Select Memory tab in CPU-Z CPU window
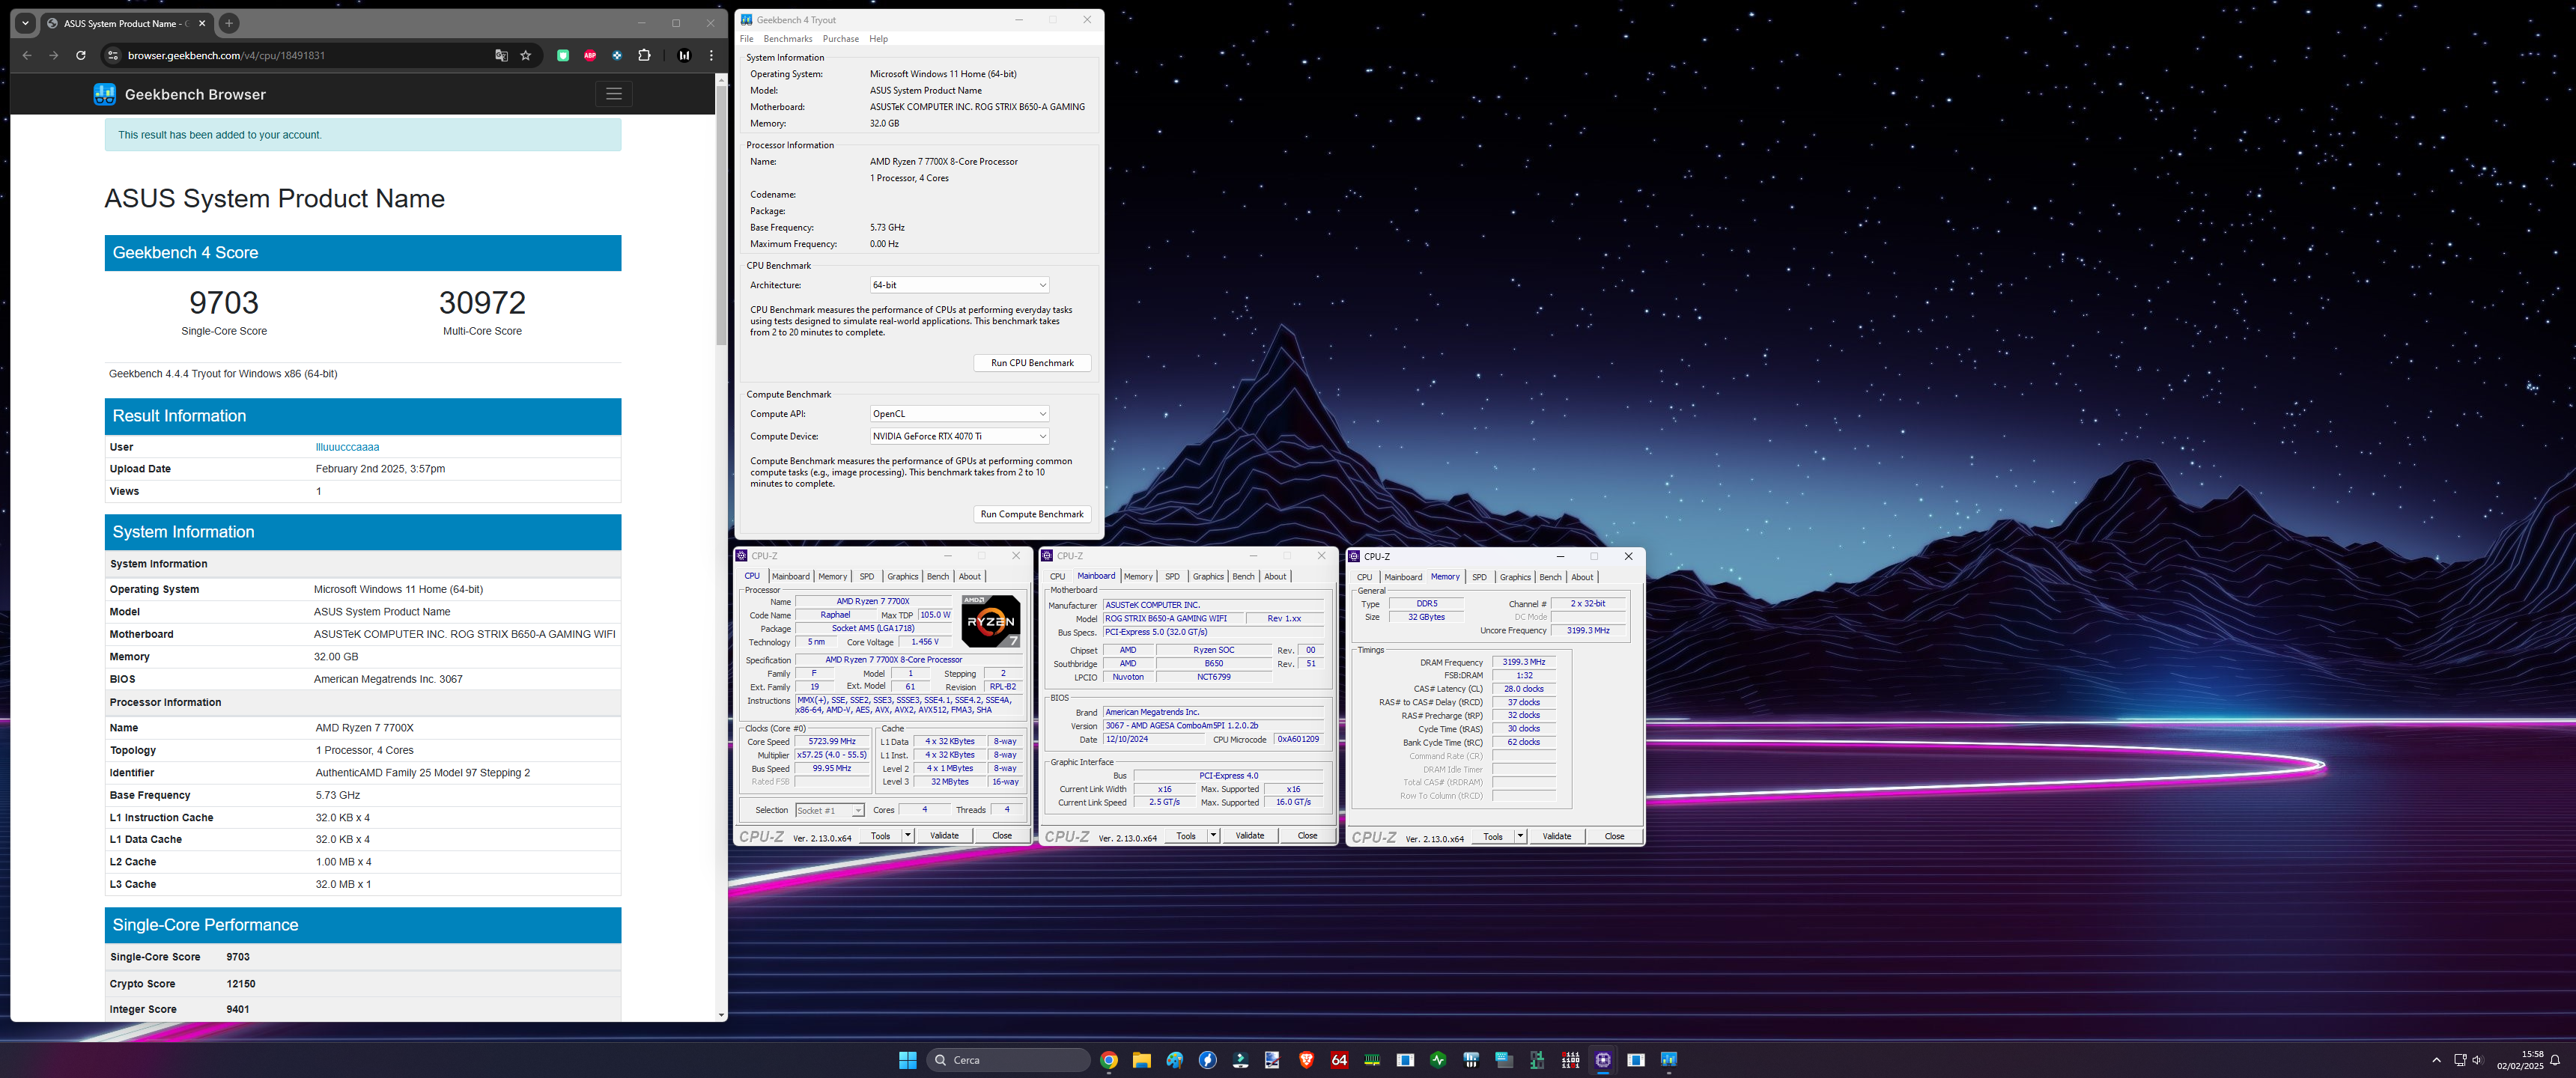 coord(833,576)
